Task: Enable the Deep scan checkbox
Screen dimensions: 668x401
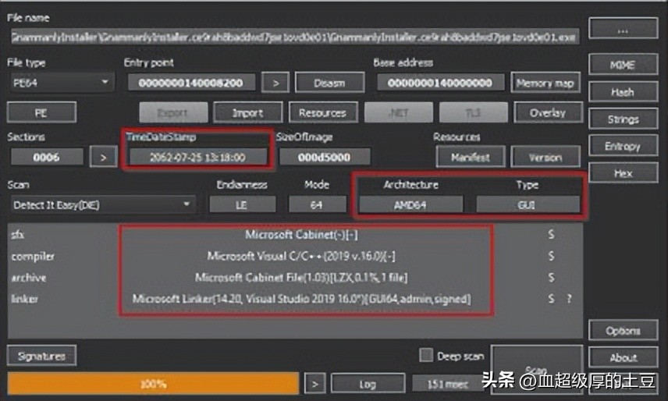Action: (426, 355)
